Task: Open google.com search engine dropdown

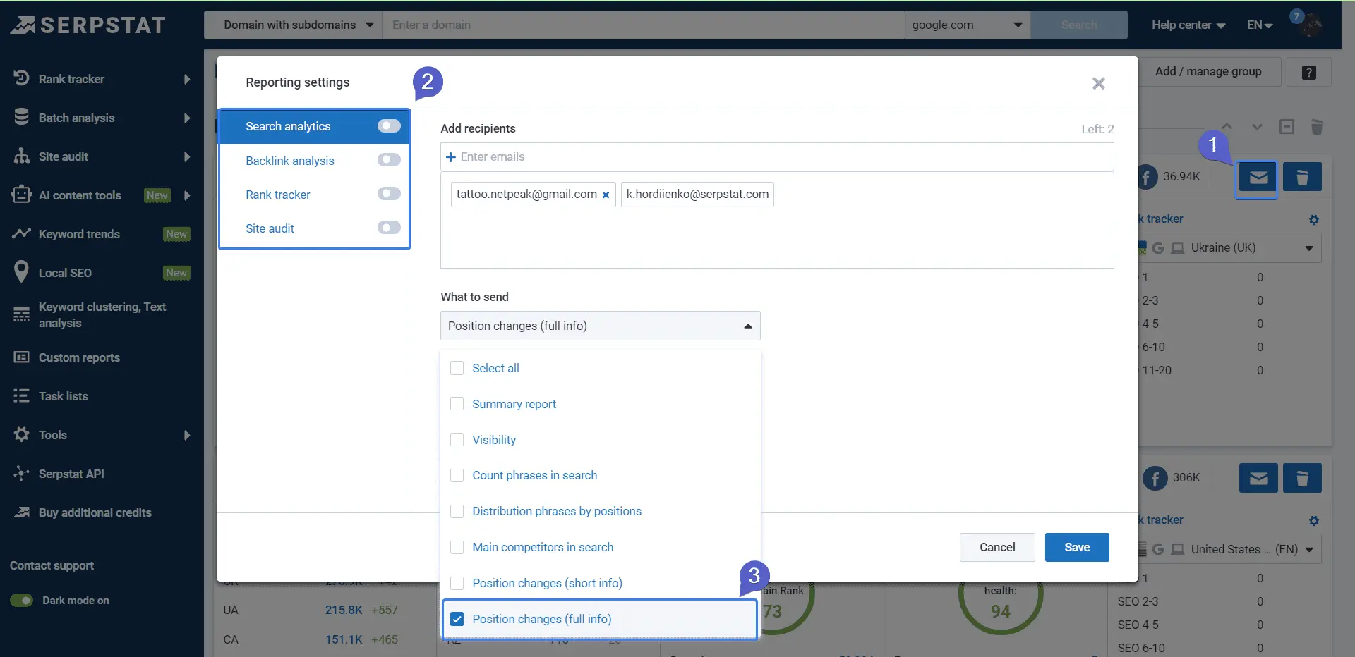Action: 967,25
